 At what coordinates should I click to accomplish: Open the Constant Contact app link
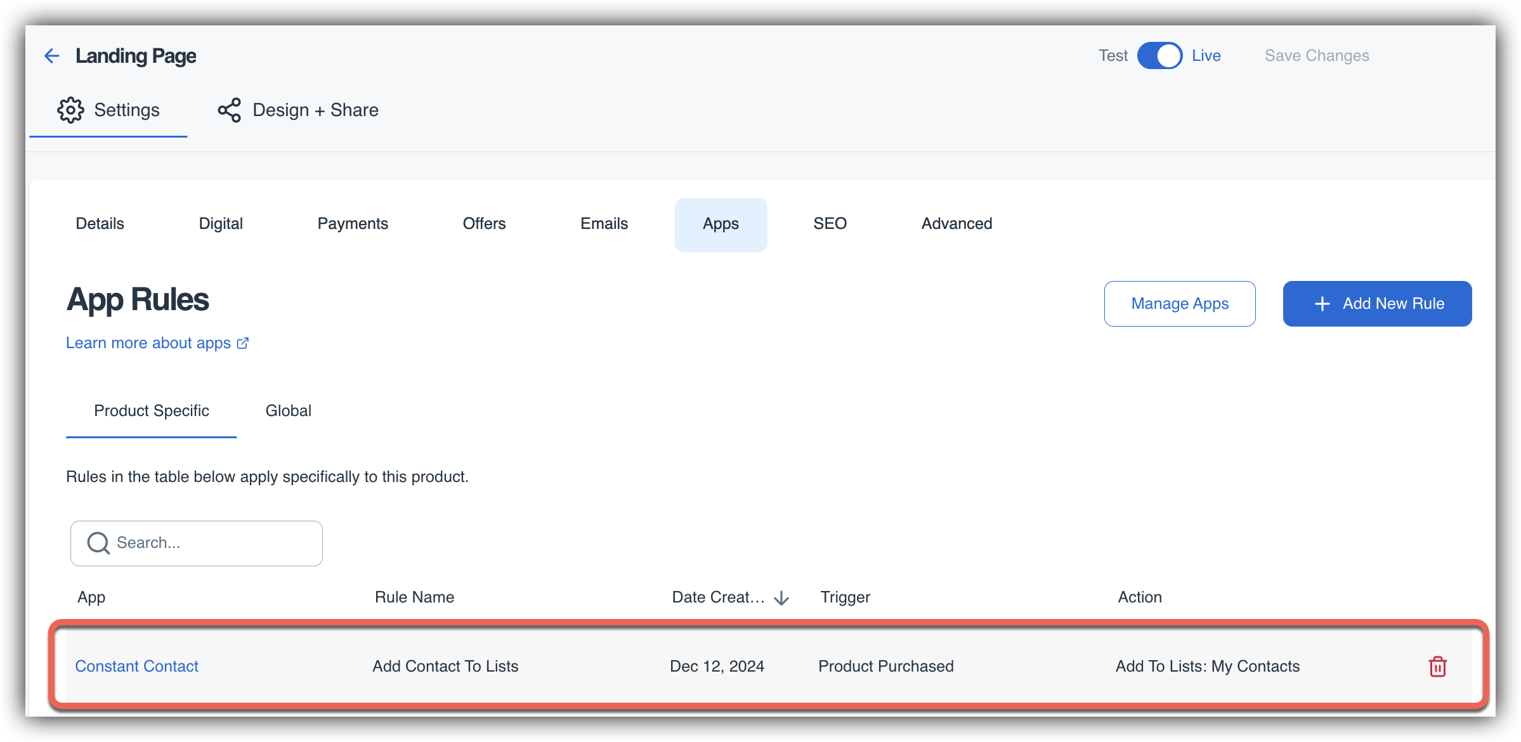click(137, 667)
